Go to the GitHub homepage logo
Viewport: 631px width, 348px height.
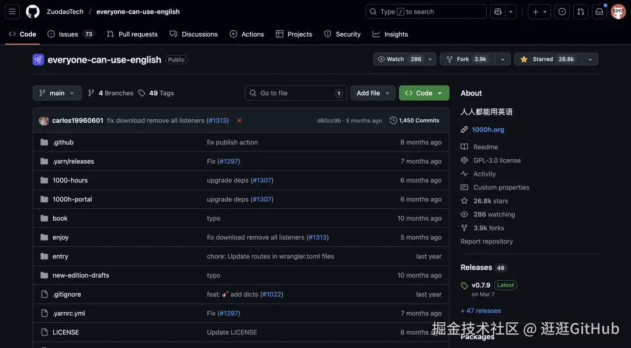pos(33,12)
